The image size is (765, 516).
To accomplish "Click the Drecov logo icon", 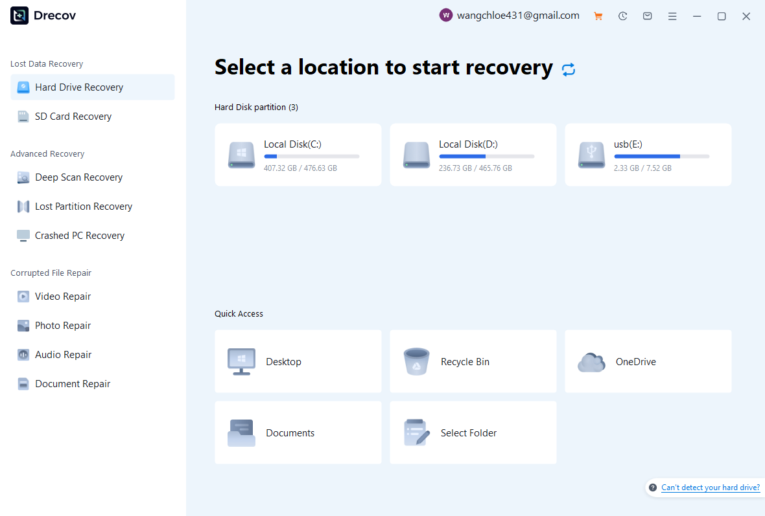I will click(19, 16).
